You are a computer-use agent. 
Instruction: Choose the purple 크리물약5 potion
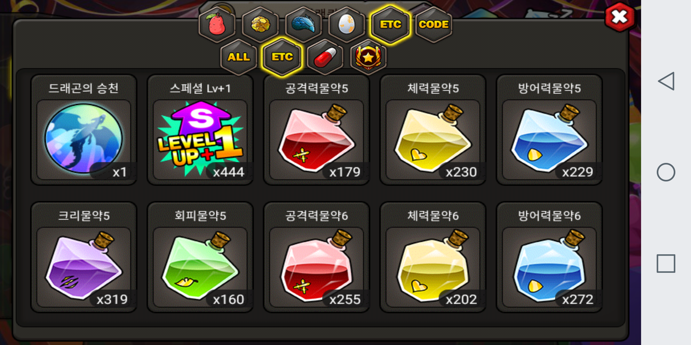point(84,257)
